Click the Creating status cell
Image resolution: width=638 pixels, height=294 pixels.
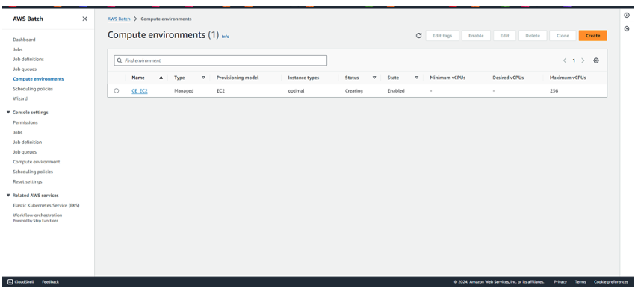click(354, 91)
